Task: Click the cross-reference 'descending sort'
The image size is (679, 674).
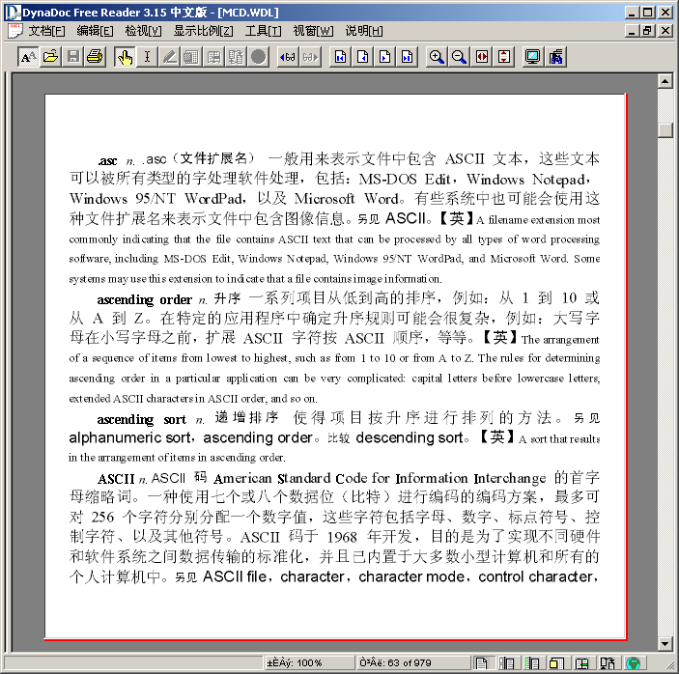Action: pyautogui.click(x=410, y=437)
